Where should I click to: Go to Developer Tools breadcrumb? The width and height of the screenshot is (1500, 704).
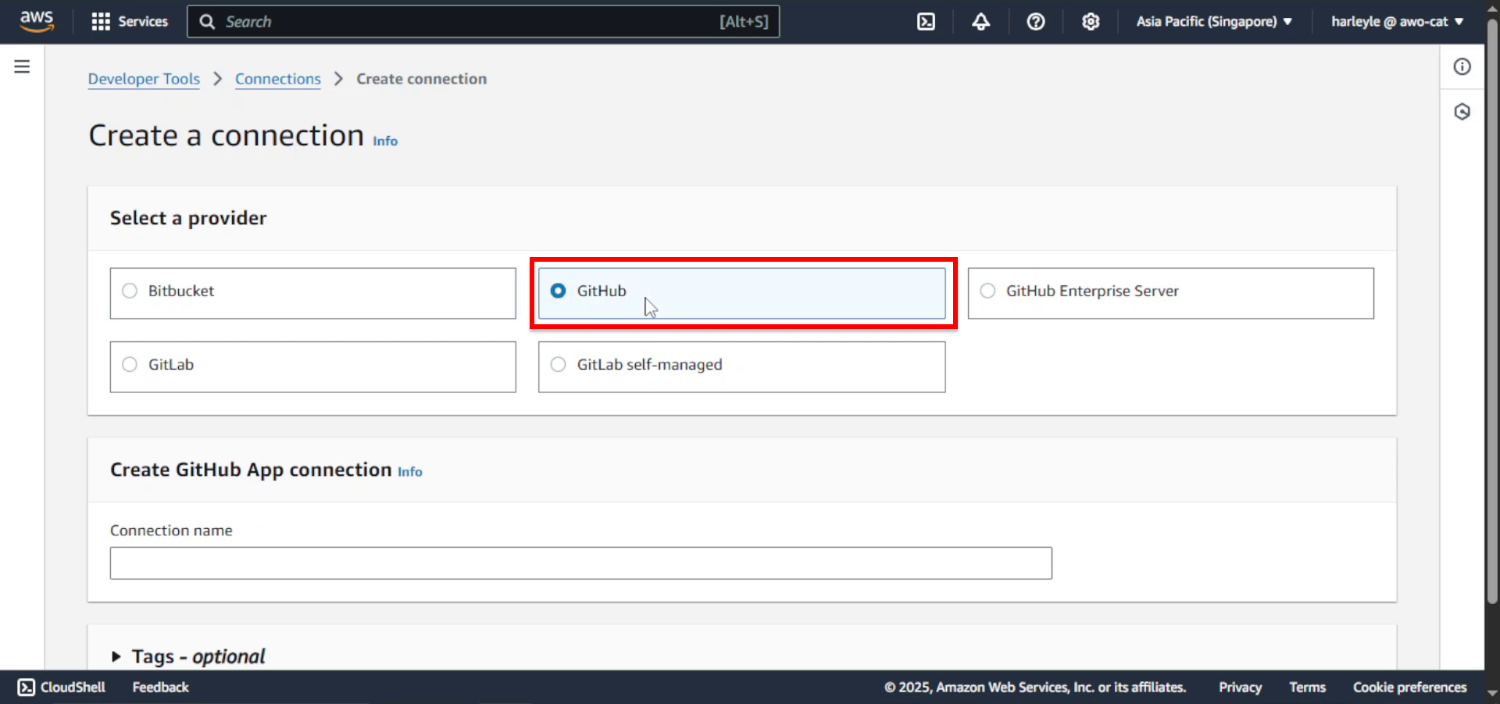(x=144, y=79)
